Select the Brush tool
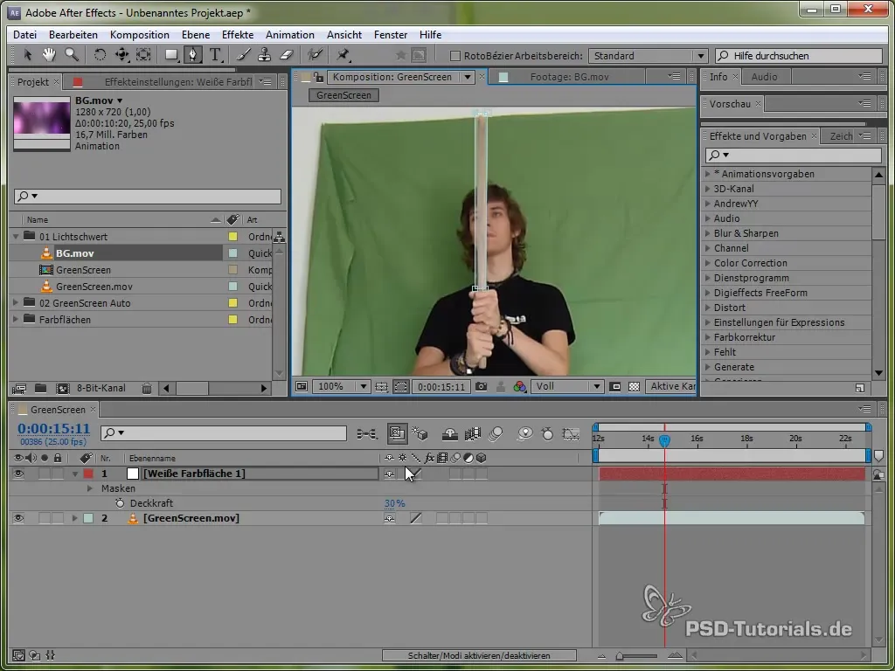 (244, 55)
